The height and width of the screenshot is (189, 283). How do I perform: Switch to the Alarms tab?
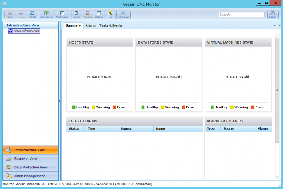coord(91,25)
